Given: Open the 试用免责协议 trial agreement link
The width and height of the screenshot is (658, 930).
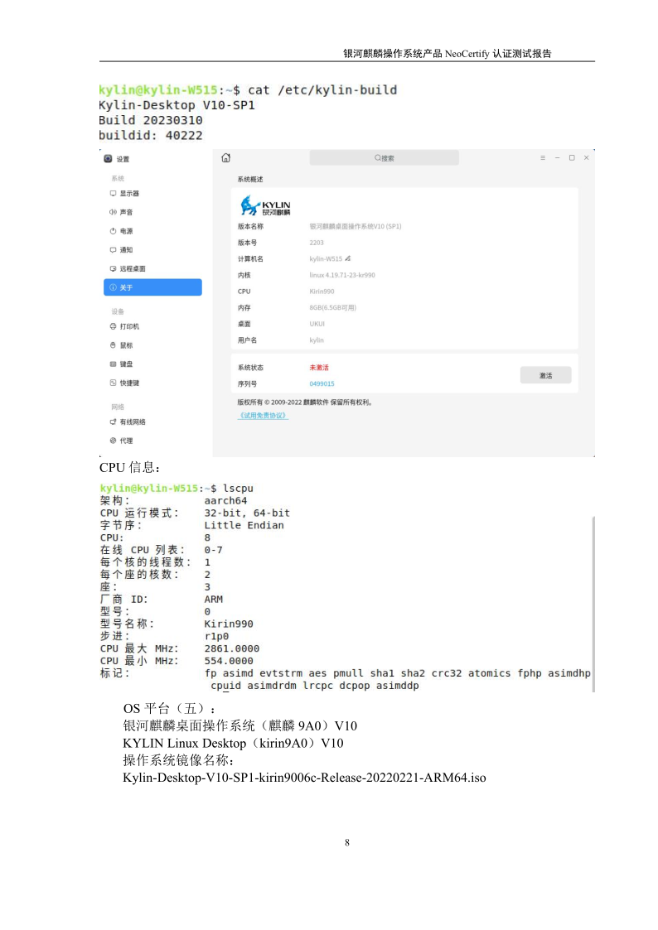Looking at the screenshot, I should coord(263,416).
